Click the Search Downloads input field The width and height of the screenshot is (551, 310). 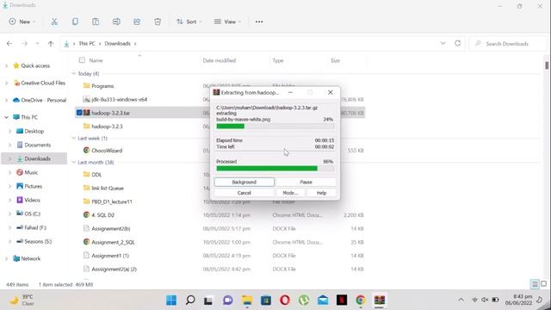click(507, 44)
